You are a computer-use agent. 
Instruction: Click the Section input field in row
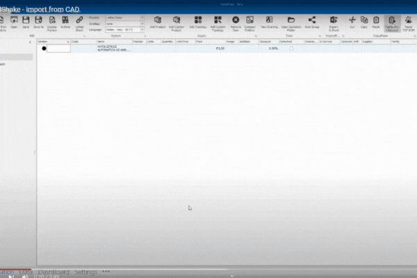[x=58, y=49]
